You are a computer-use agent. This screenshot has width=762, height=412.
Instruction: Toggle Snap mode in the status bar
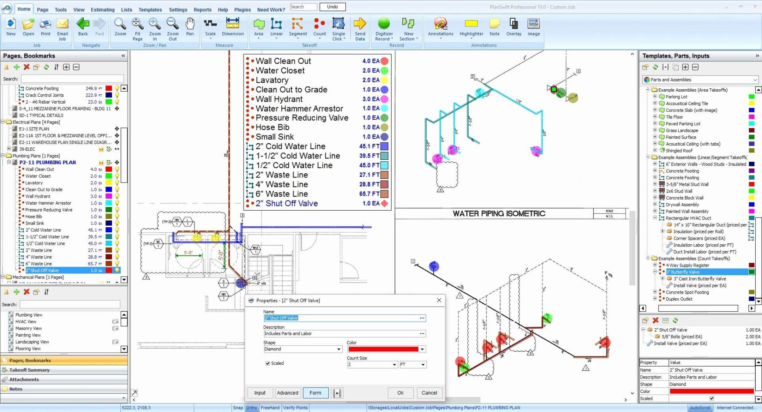point(238,407)
